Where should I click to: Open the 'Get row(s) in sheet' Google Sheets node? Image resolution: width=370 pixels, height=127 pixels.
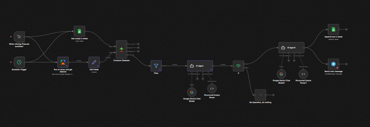(x=79, y=31)
